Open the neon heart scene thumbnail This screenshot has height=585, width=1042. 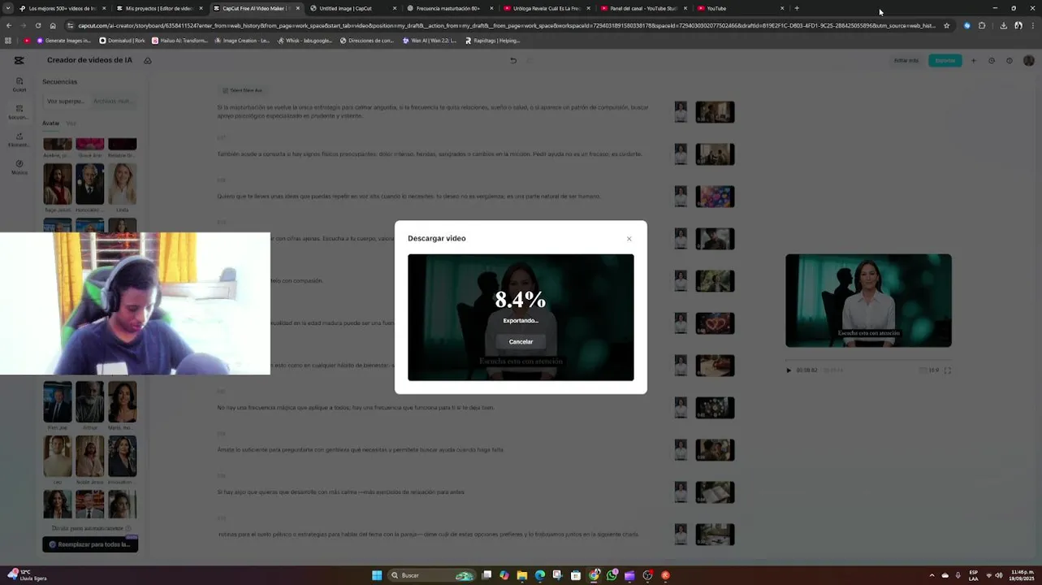715,323
